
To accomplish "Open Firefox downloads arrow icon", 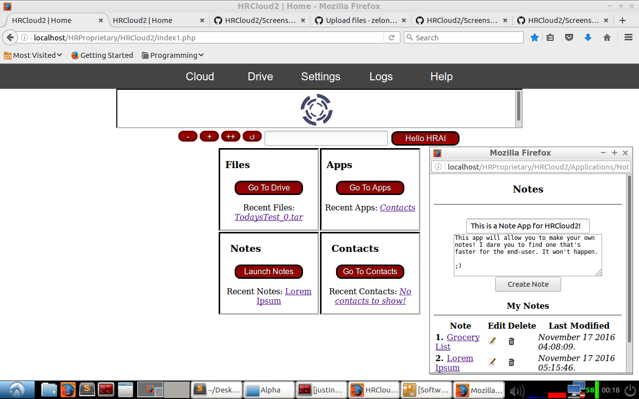I will 588,37.
